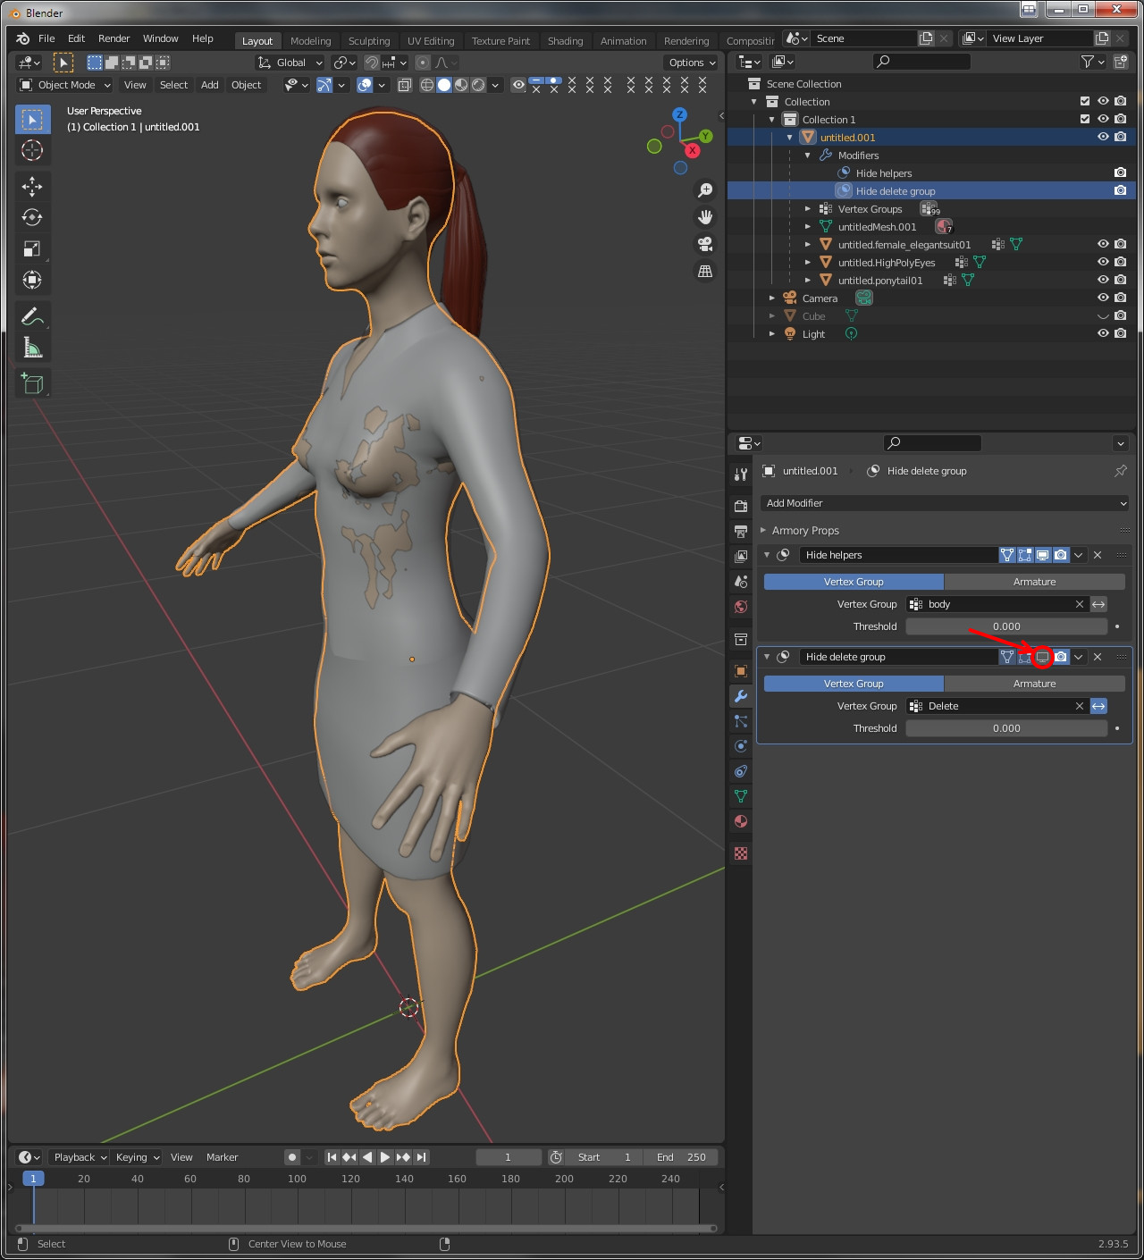Toggle render display of Hide helpers modifier
1144x1260 pixels.
click(1061, 555)
